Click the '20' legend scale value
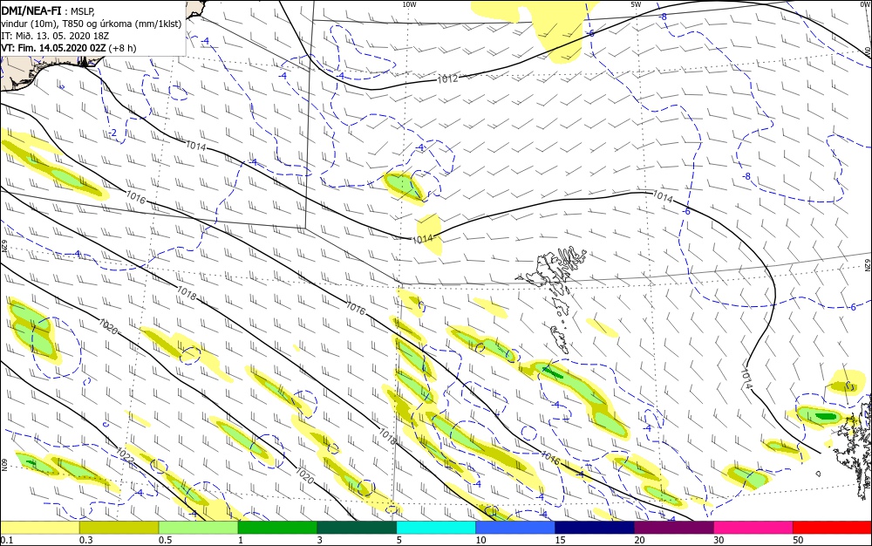This screenshot has height=546, width=872. coord(639,541)
